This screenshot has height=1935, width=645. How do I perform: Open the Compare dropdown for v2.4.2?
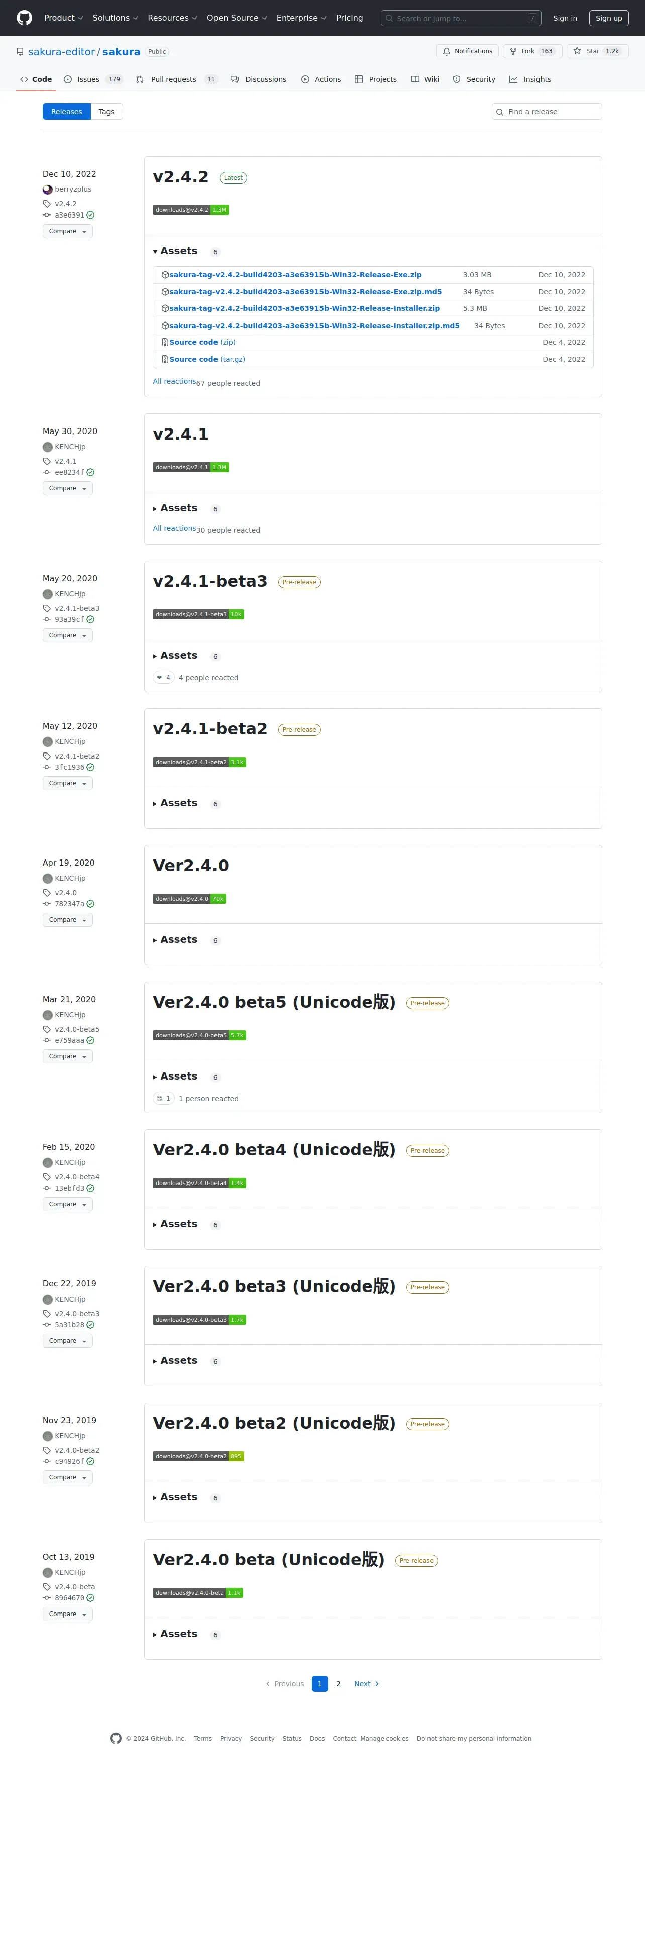point(68,232)
